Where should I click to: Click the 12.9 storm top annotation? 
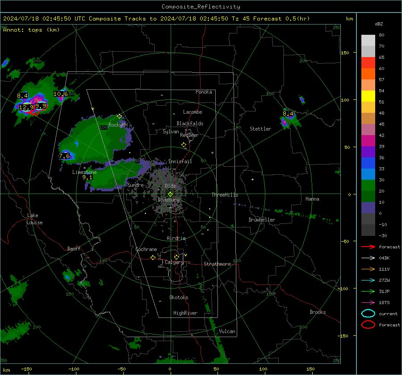point(26,107)
